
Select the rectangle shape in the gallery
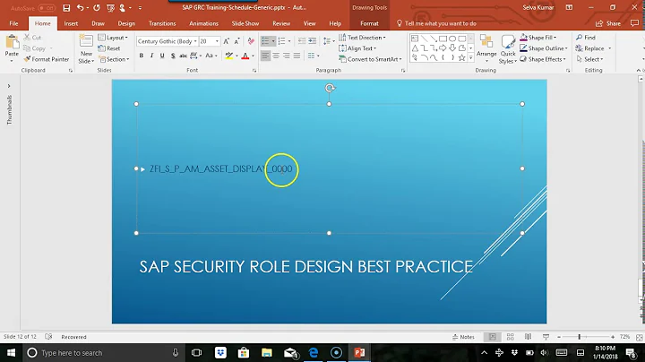pyautogui.click(x=443, y=39)
